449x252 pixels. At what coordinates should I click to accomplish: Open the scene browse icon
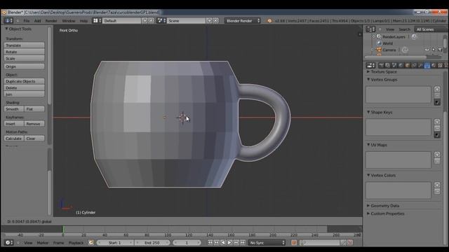(x=161, y=20)
